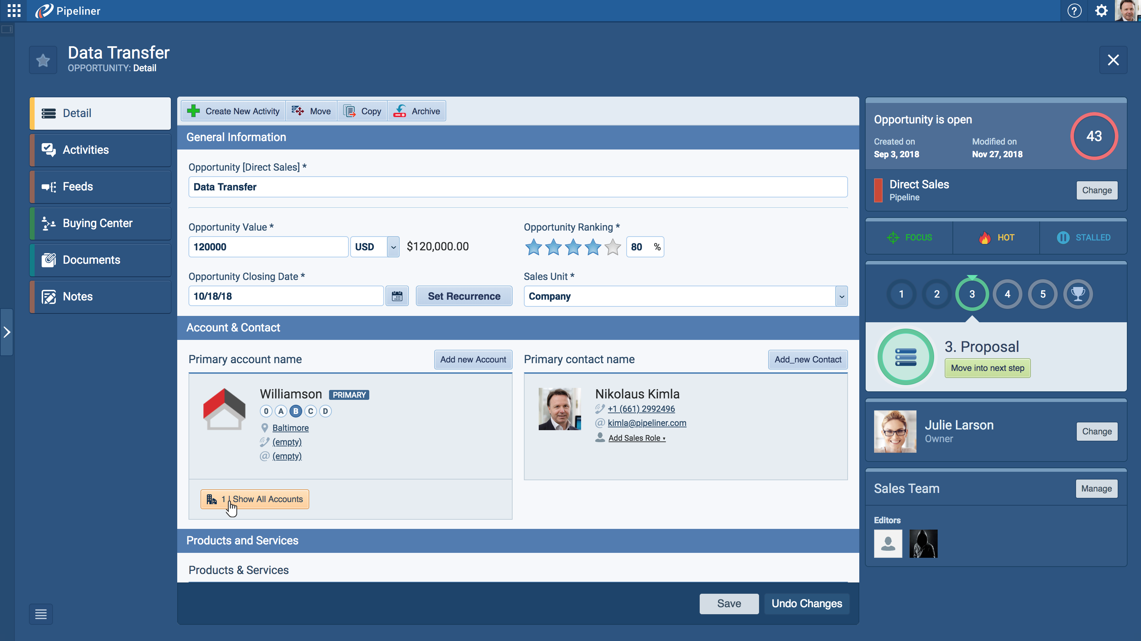This screenshot has width=1141, height=641.
Task: Expand the USD currency dropdown
Action: point(393,247)
